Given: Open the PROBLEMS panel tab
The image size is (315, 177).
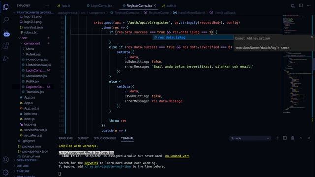Looking at the screenshot, I should coord(65,138).
